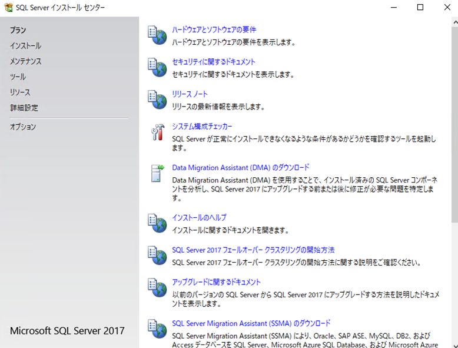Click the description セキュリティに関するドキュメントを表示します。
This screenshot has height=348, width=458.
click(233, 75)
